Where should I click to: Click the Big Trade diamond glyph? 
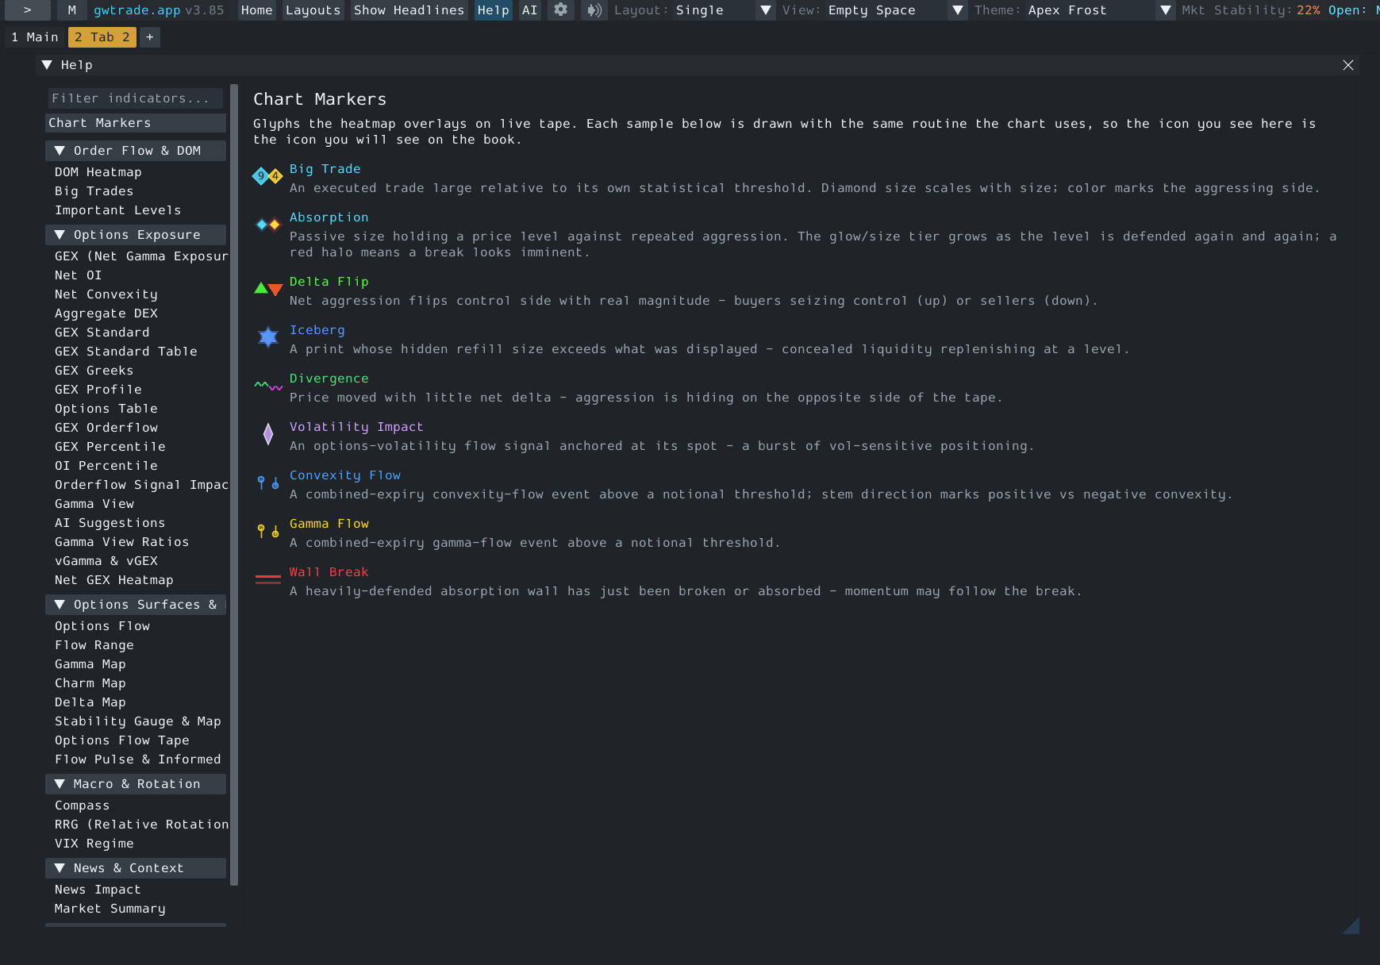pyautogui.click(x=267, y=176)
